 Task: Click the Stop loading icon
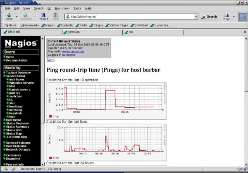point(56,15)
